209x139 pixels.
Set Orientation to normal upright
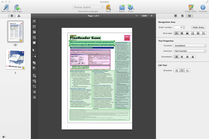pos(177,57)
